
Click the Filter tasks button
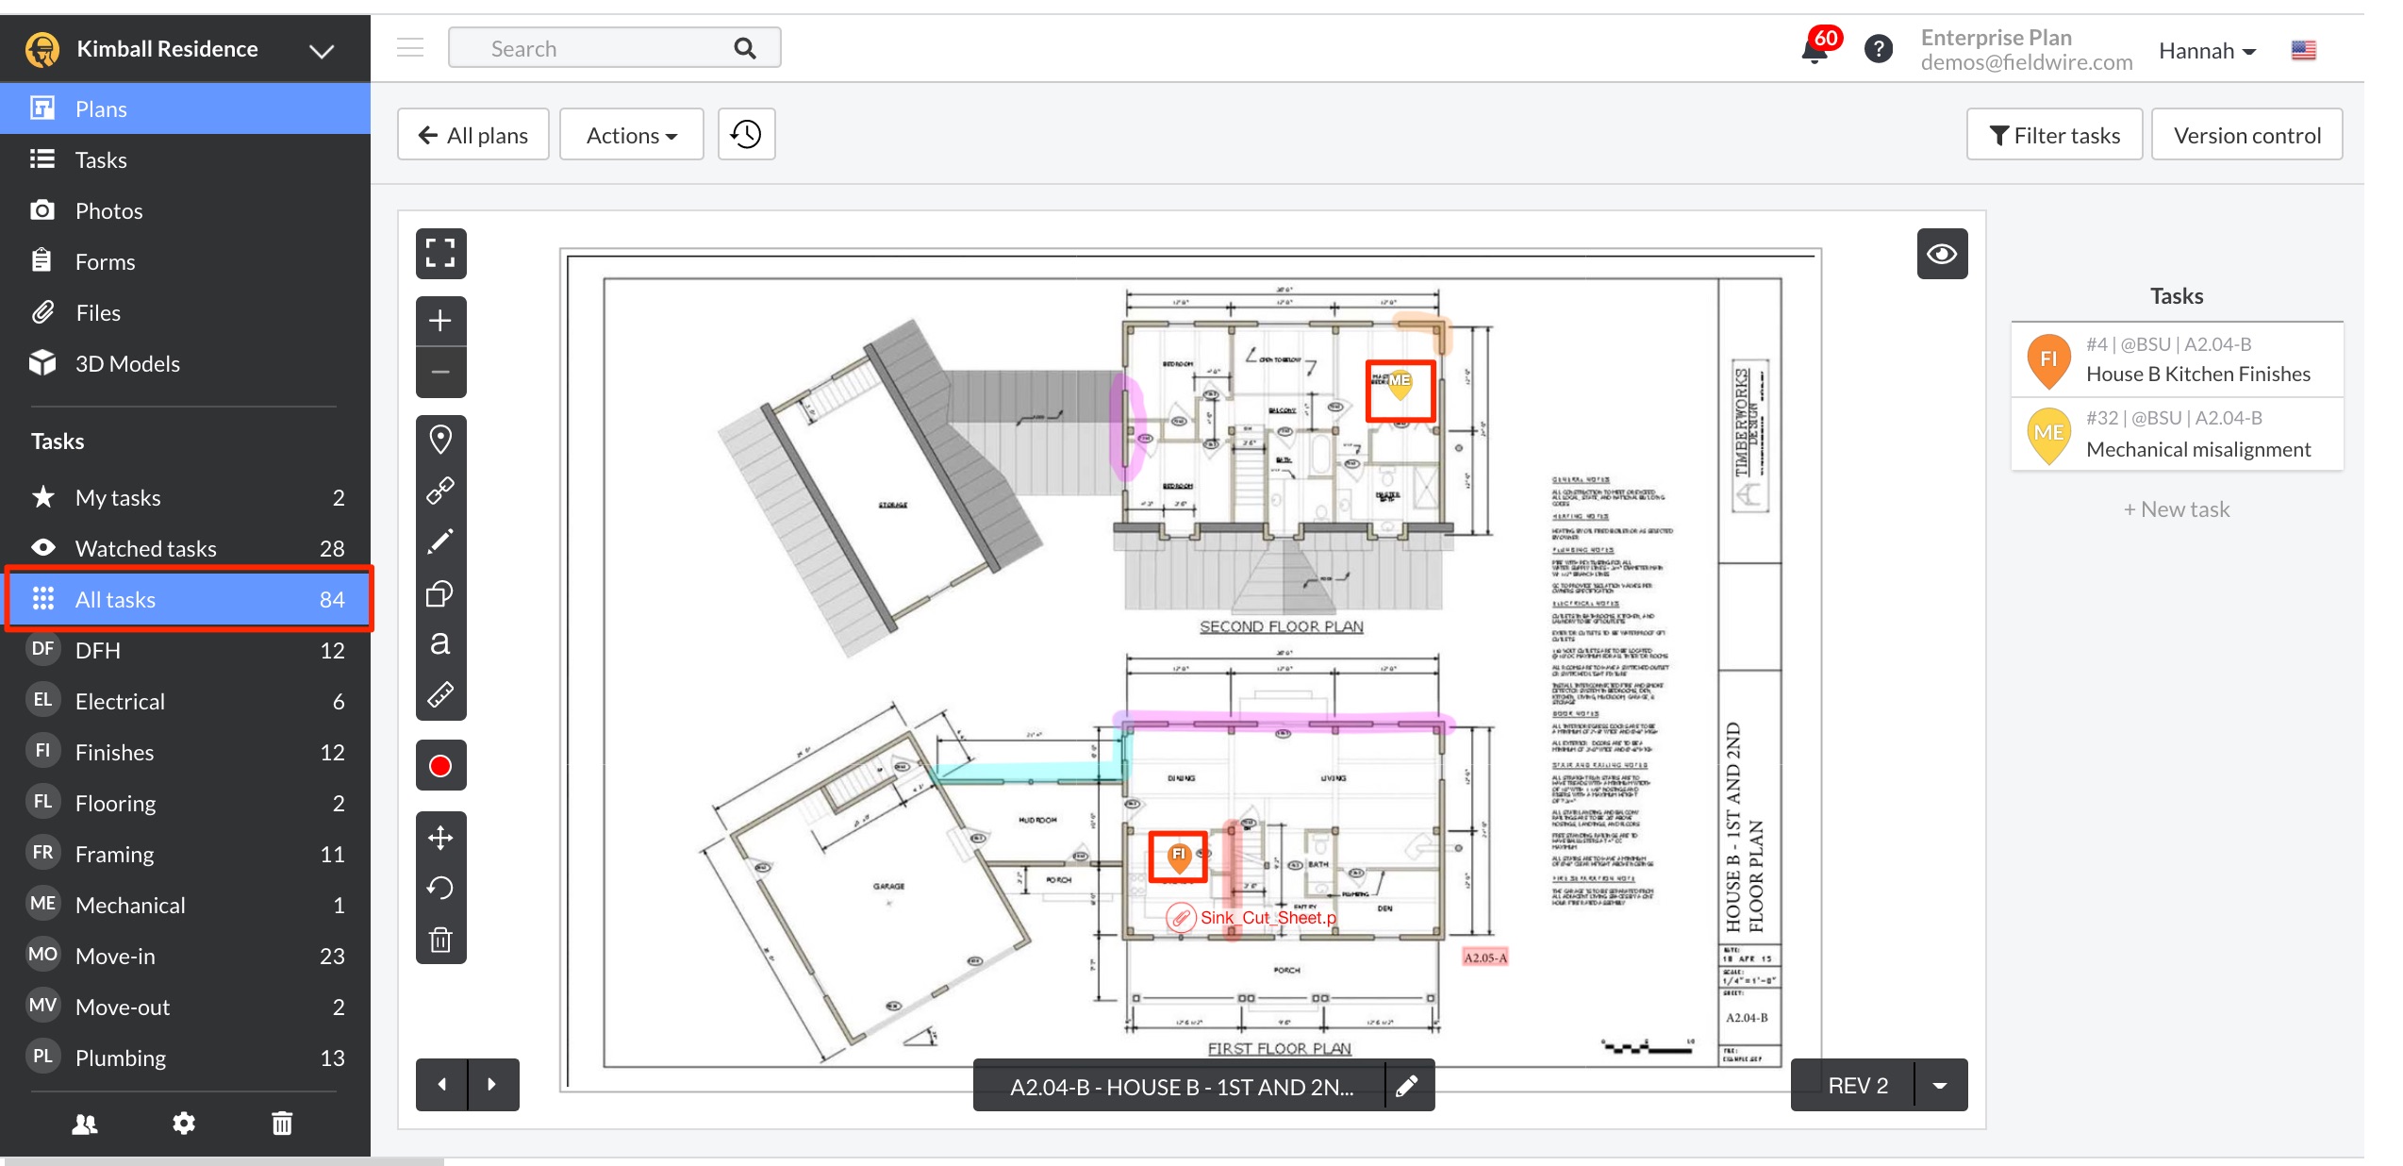[2054, 135]
